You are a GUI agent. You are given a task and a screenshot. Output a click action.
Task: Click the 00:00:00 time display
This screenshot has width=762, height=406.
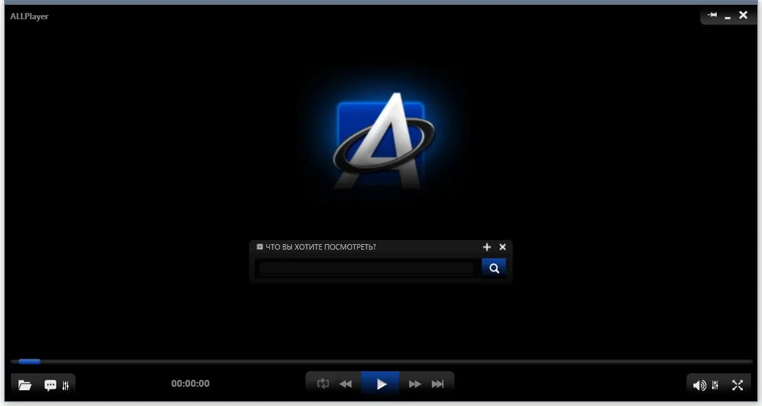click(191, 383)
